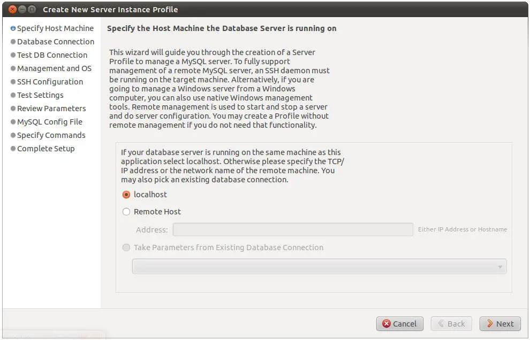530x340 pixels.
Task: Click the Specify Host Machine step bullet
Action: pos(13,28)
